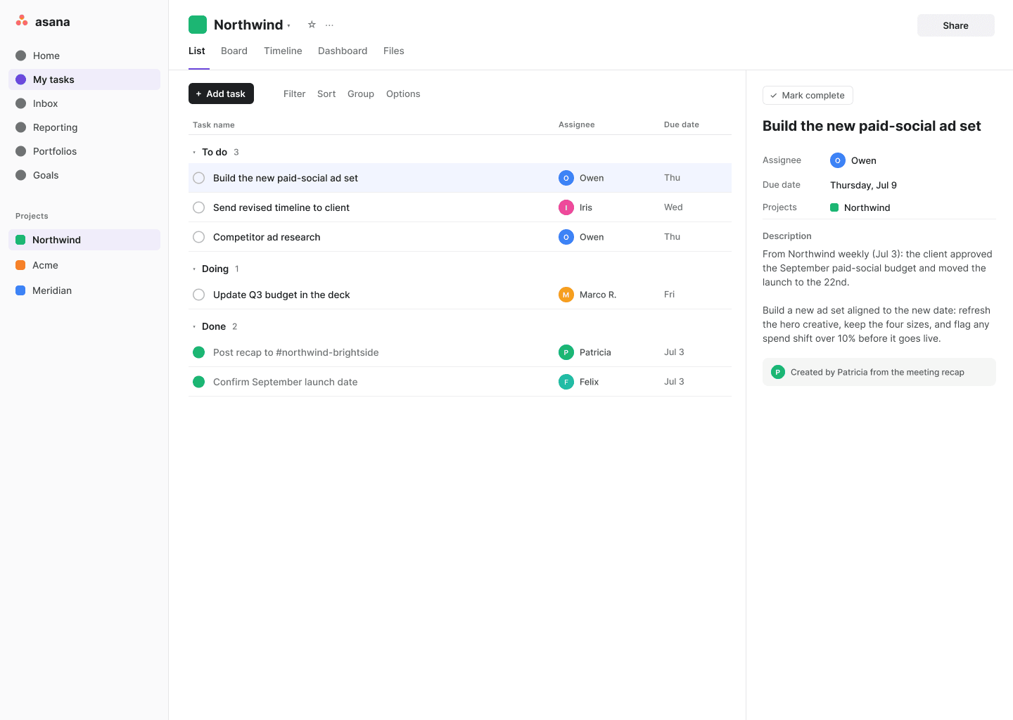Switch to the Board tab
Screen dimensions: 1013x720
234,51
